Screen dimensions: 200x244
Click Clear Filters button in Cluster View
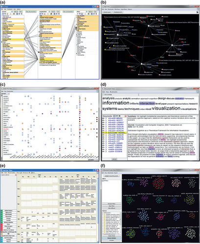[111, 206]
